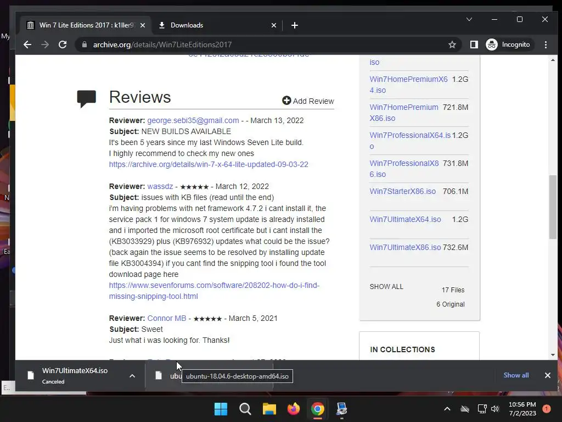Screen dimensions: 562x422
Task: Bookmark this page with the star icon
Action: [452, 45]
